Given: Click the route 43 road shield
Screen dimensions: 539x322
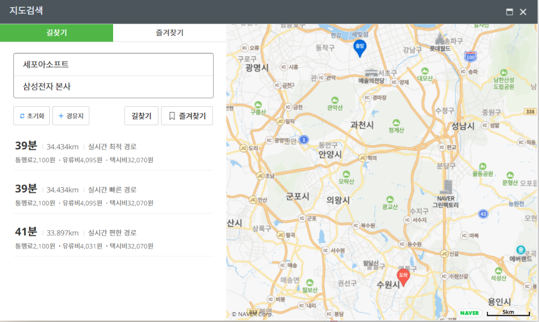Looking at the screenshot, I should pyautogui.click(x=483, y=214).
